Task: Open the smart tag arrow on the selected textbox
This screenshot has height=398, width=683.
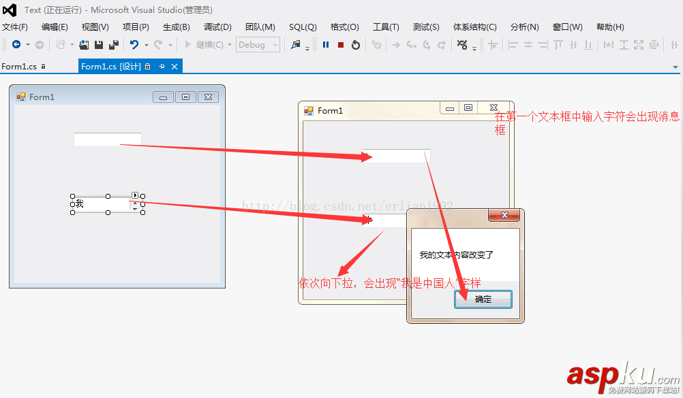Action: 136,195
